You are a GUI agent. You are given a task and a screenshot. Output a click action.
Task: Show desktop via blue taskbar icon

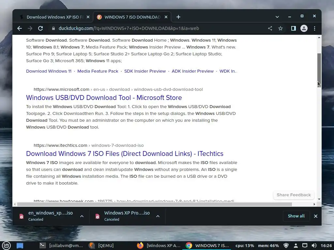coord(20,245)
